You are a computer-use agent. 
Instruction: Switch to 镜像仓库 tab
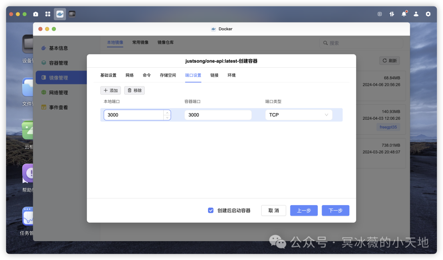click(x=166, y=42)
